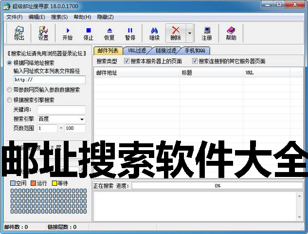This screenshot has height=234, width=308.
Task: Click the 关键词 keyword input field
Action: 61,109
